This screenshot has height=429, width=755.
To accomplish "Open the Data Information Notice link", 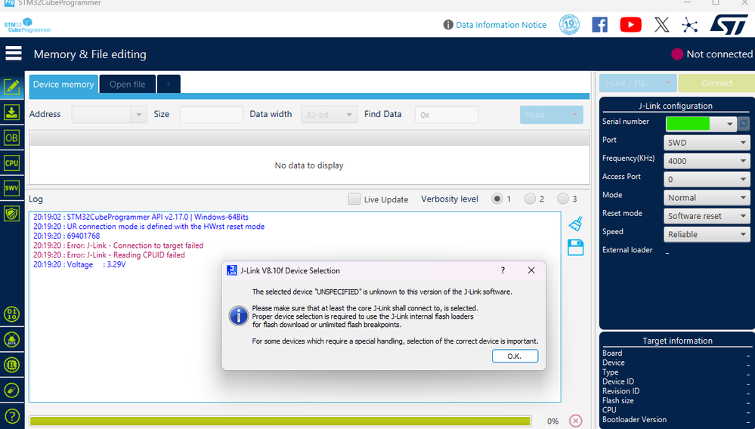I will [x=501, y=24].
